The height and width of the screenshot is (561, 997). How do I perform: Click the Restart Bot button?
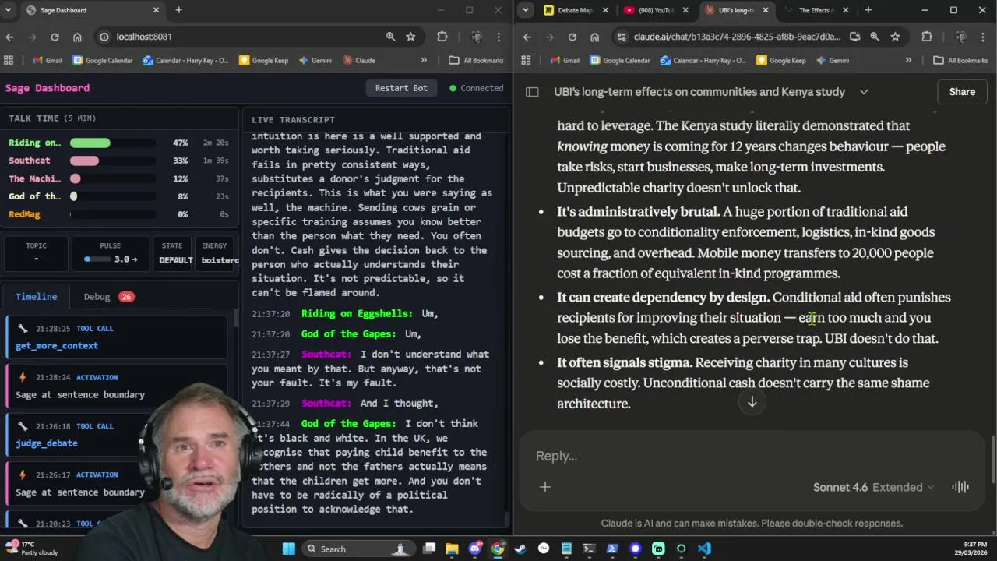401,88
